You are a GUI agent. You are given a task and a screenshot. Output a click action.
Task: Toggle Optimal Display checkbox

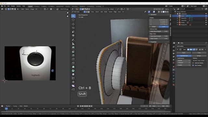[x=193, y=63]
